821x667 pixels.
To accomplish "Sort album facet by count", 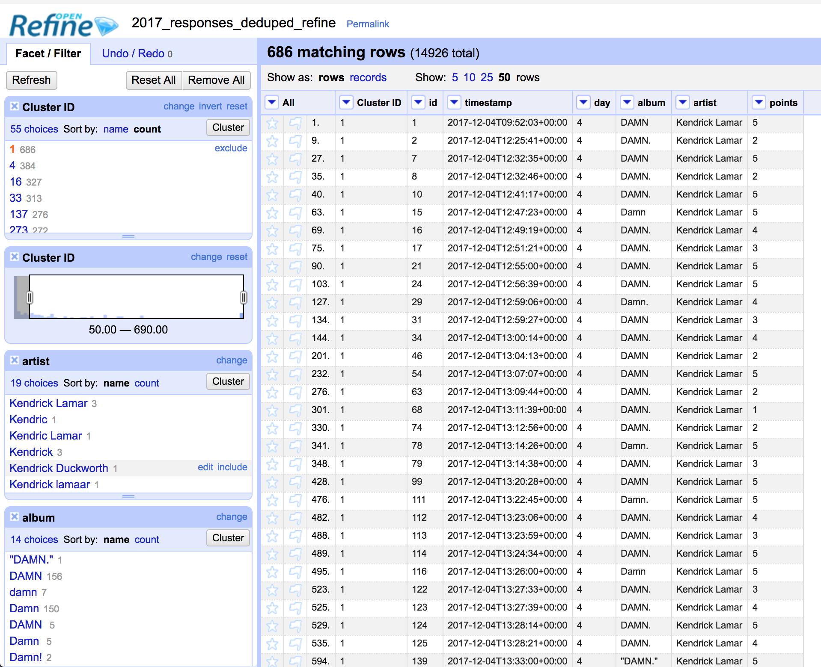I will point(147,540).
